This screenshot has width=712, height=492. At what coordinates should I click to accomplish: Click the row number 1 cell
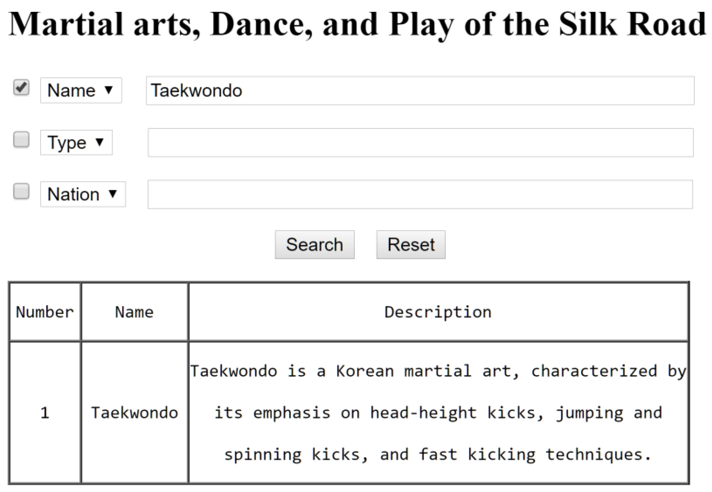pos(45,412)
